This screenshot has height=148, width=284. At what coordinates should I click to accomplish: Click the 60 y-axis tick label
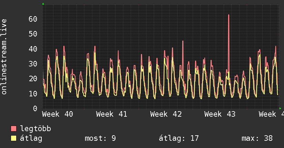[x=33, y=19]
